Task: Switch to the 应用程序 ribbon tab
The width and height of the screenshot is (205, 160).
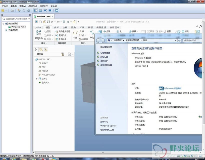Action: tap(114, 27)
